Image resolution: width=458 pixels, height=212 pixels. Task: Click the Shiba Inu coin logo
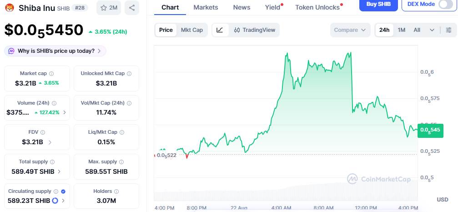[10, 8]
